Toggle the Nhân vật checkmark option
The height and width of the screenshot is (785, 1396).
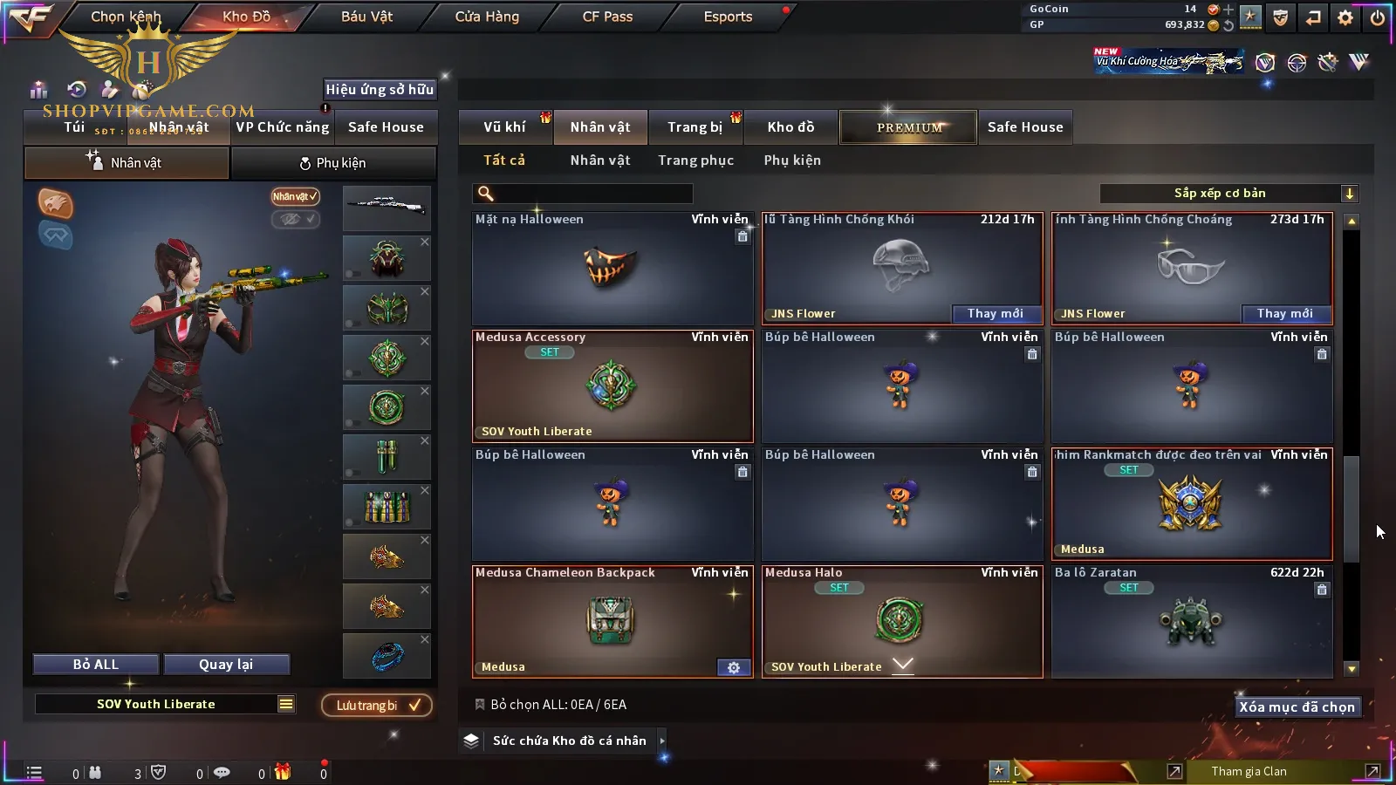(x=295, y=196)
